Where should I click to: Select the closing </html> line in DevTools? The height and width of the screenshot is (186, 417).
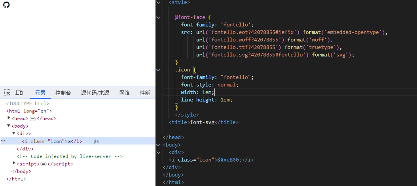tap(16, 179)
